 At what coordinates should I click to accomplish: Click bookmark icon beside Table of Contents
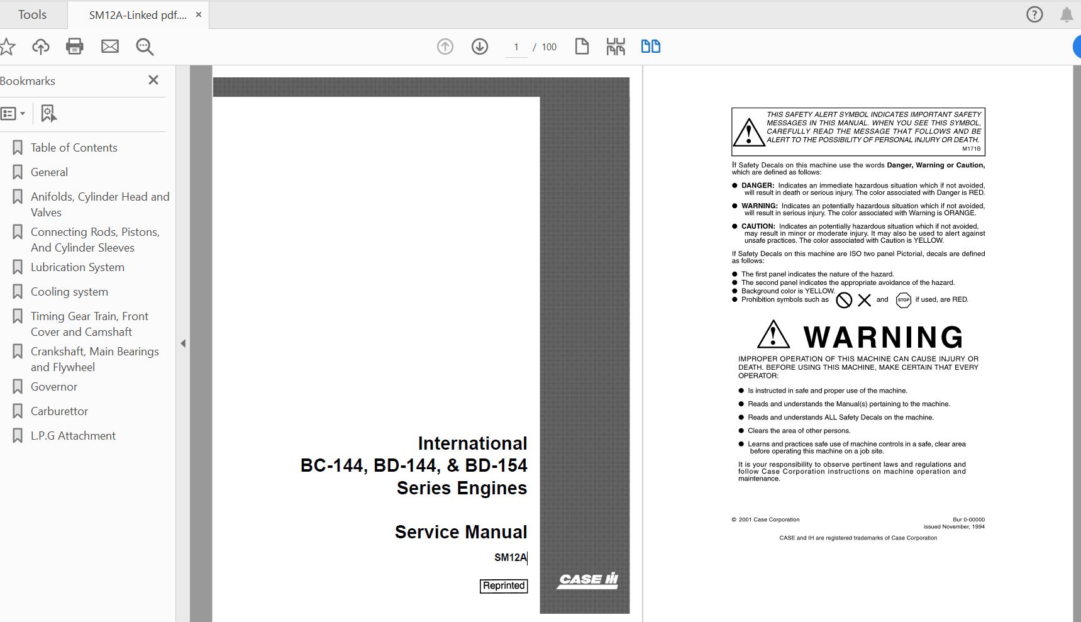tap(18, 148)
